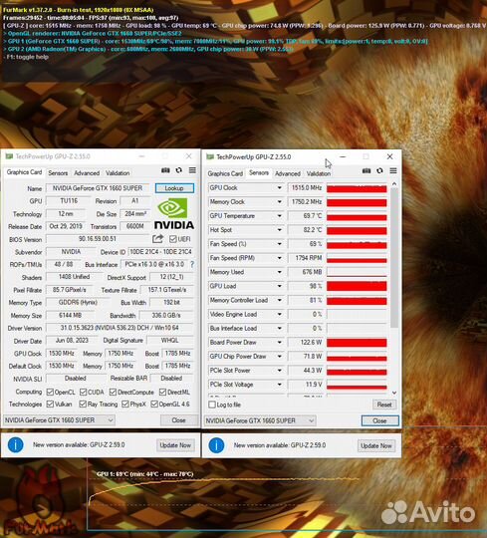Toggle the UEFI checkbox
This screenshot has height=538, width=487.
[x=173, y=239]
